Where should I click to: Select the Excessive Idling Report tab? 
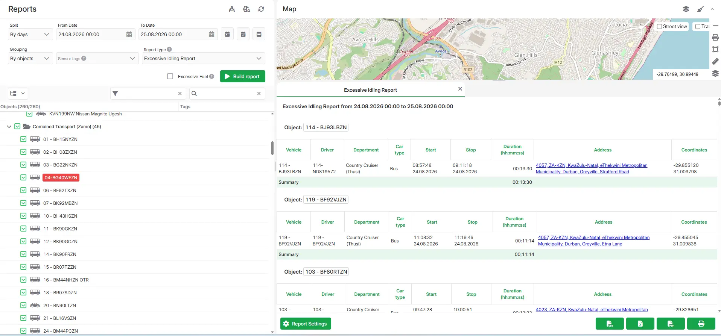370,90
